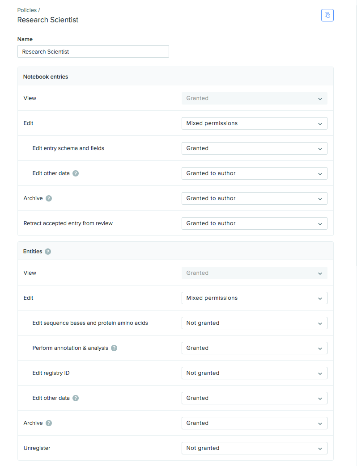Open Entities Archive permission dropdown
This screenshot has height=466, width=357.
pyautogui.click(x=254, y=423)
